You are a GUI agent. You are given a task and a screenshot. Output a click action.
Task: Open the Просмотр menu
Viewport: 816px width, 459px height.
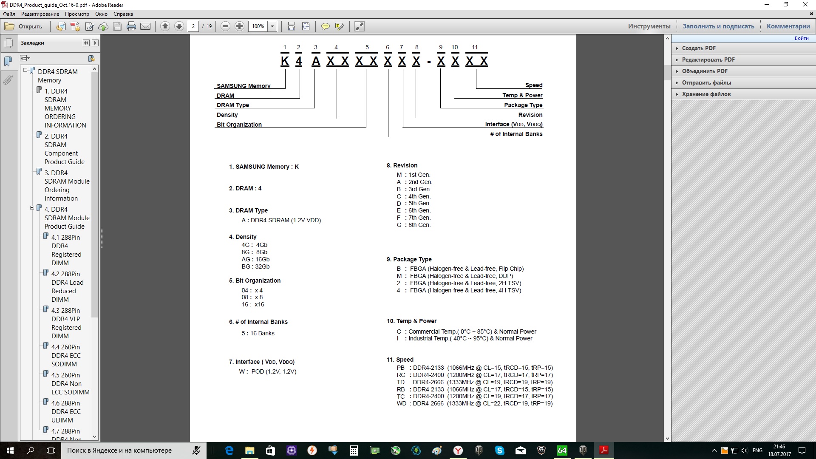click(x=77, y=14)
